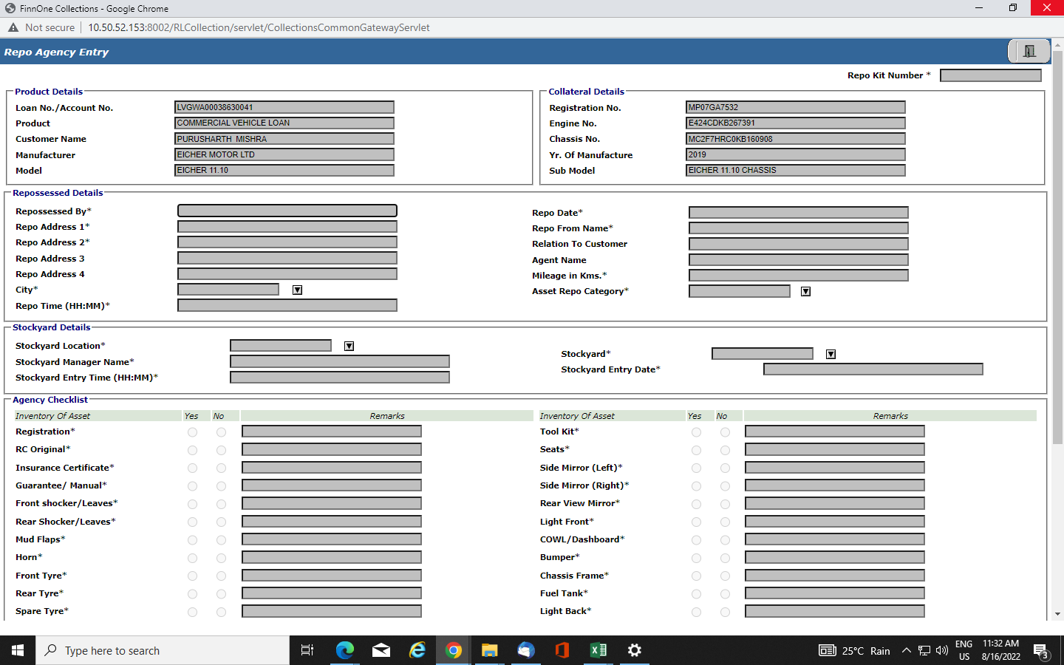Open Excel from the taskbar

tap(598, 650)
